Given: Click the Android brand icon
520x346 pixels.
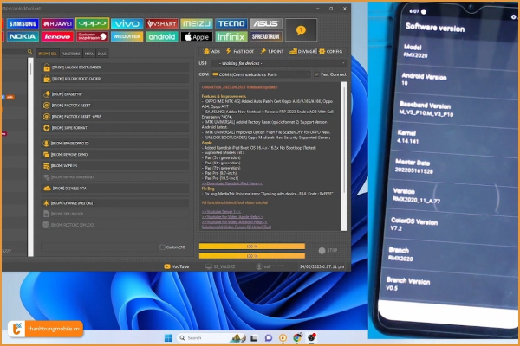Looking at the screenshot, I should click(161, 37).
